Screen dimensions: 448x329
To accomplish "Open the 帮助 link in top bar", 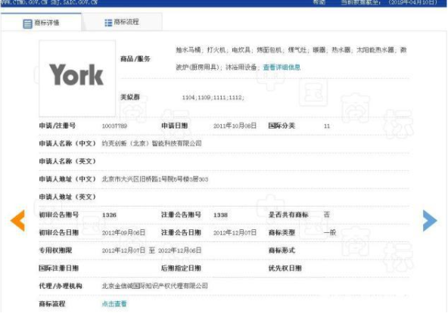I will 319,2.
